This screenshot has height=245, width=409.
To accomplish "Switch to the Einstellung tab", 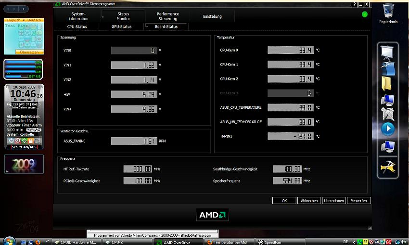I will [212, 16].
